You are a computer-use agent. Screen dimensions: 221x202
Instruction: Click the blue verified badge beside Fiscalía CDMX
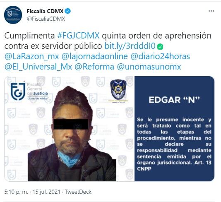68,11
